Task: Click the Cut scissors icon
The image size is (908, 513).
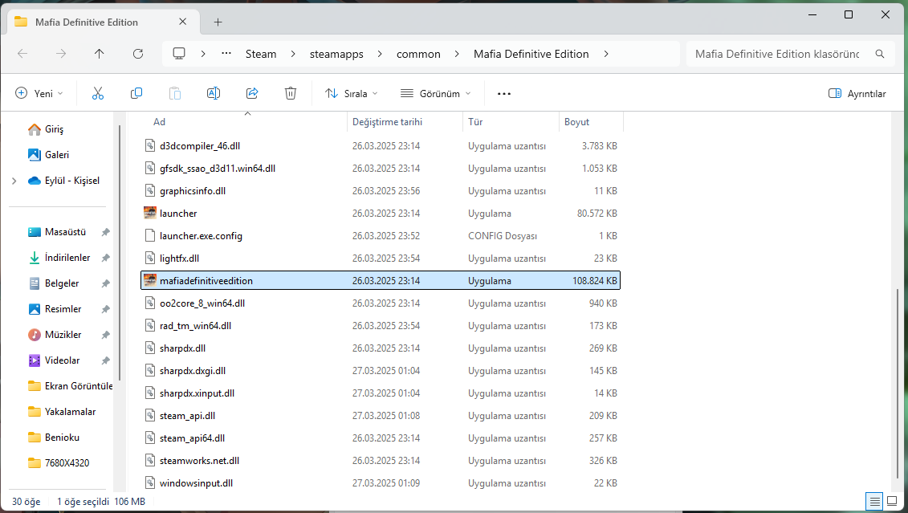Action: pos(98,93)
